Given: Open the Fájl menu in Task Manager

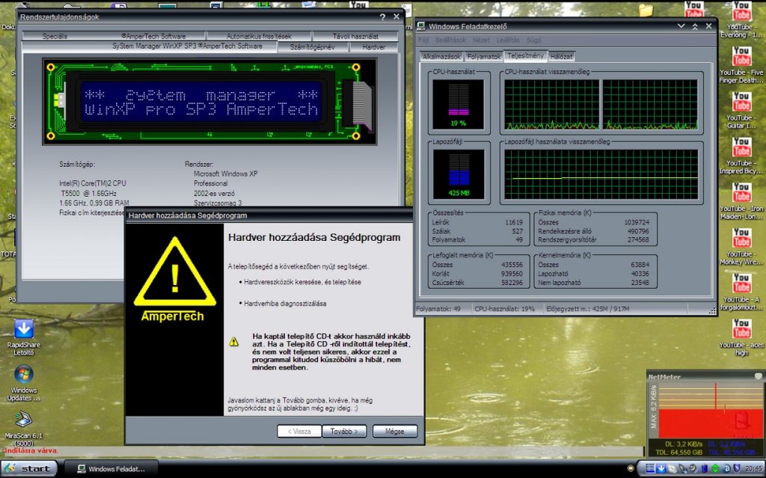Looking at the screenshot, I should point(423,40).
